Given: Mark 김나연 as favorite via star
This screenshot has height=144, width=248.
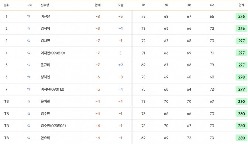Looking at the screenshot, I should pos(29,41).
